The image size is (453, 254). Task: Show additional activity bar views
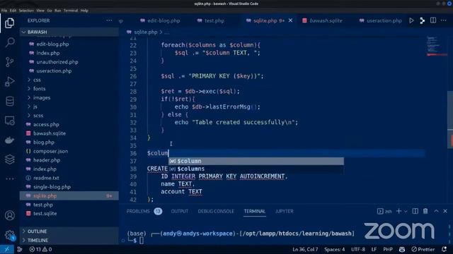(9, 179)
